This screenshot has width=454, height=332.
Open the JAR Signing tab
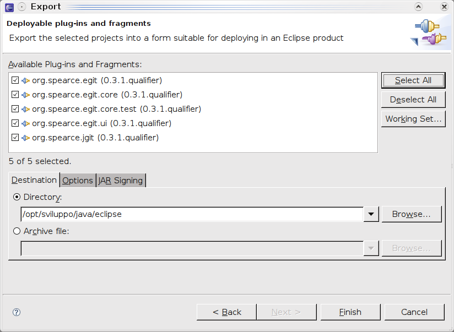click(x=121, y=181)
